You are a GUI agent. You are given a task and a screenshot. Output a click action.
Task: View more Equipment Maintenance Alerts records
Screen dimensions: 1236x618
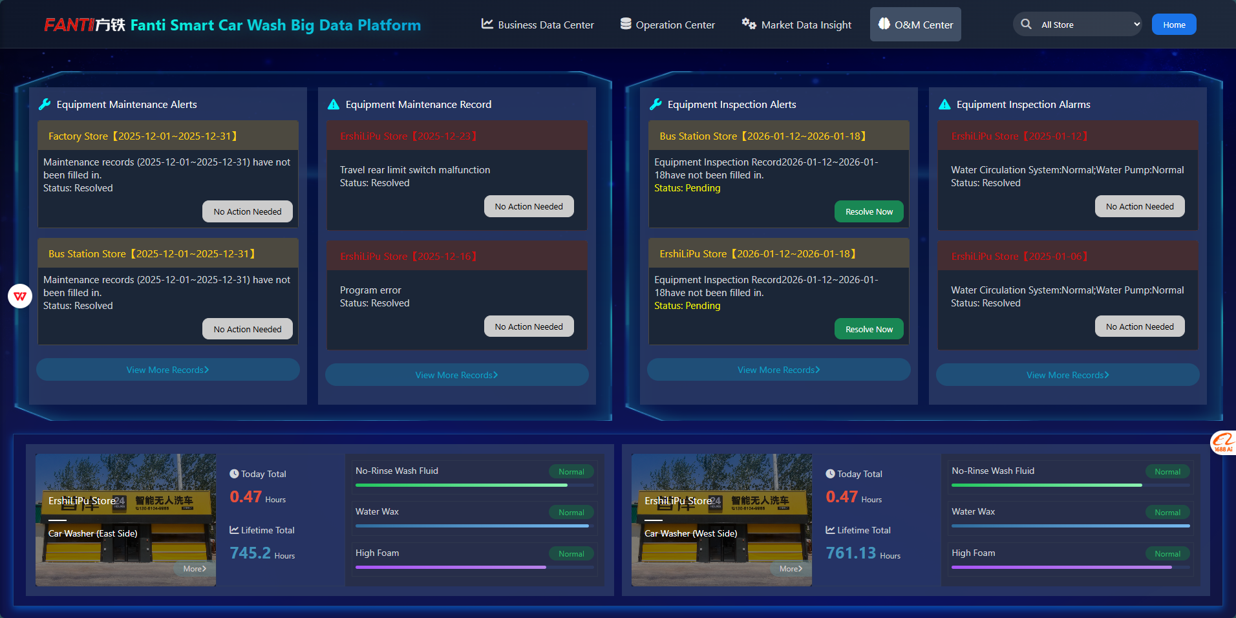167,370
